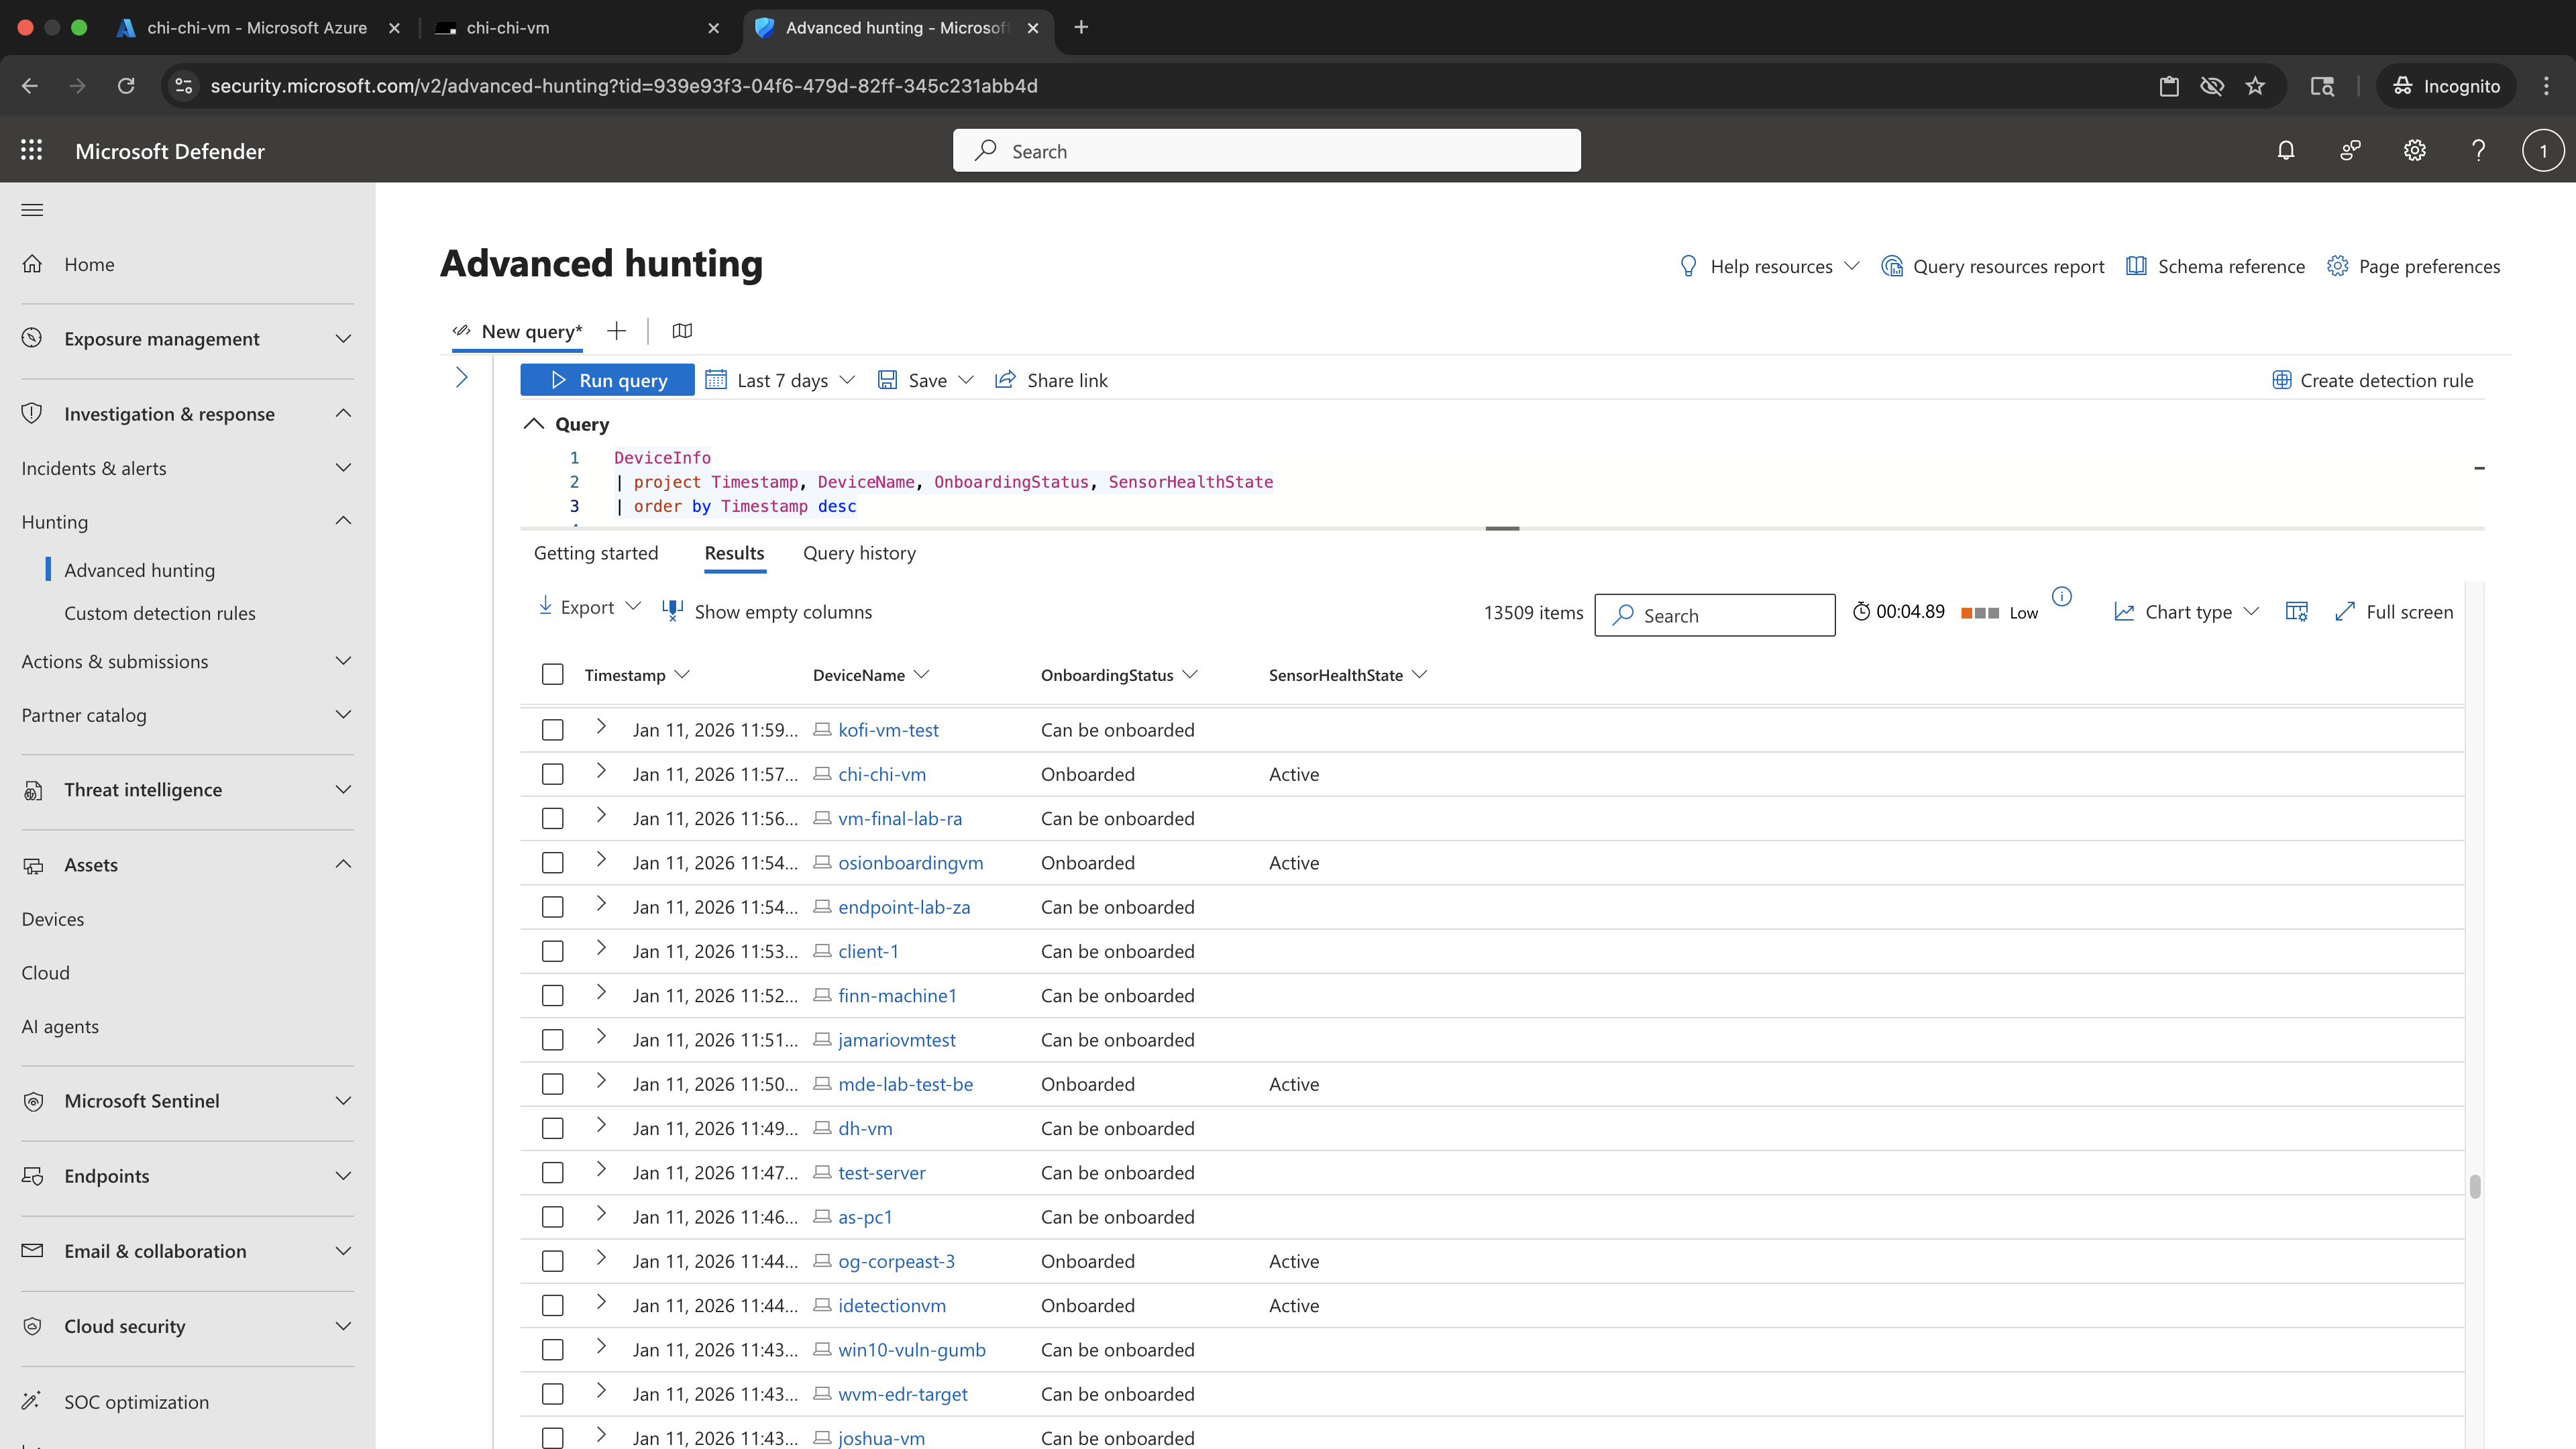Open the query book icon next to tabs

(x=682, y=331)
